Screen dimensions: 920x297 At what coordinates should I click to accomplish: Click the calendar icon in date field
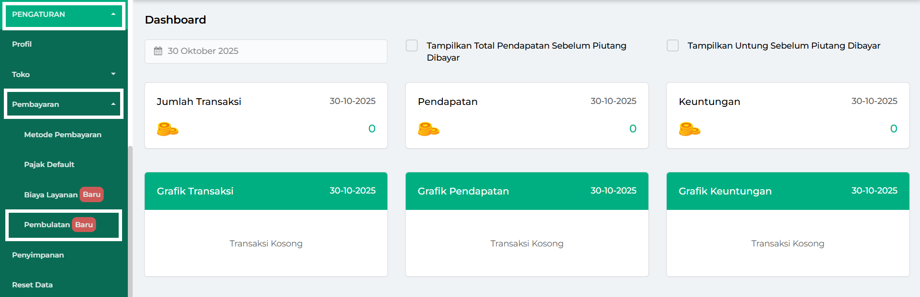(158, 51)
